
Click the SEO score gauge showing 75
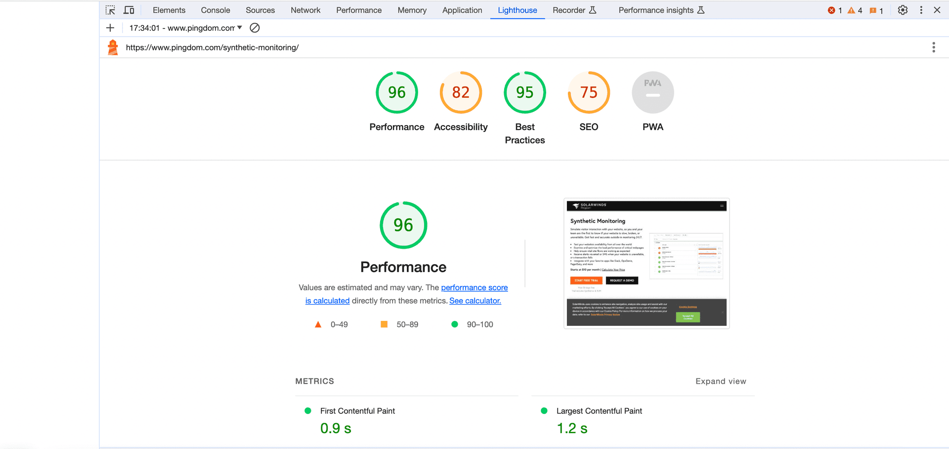(x=589, y=93)
